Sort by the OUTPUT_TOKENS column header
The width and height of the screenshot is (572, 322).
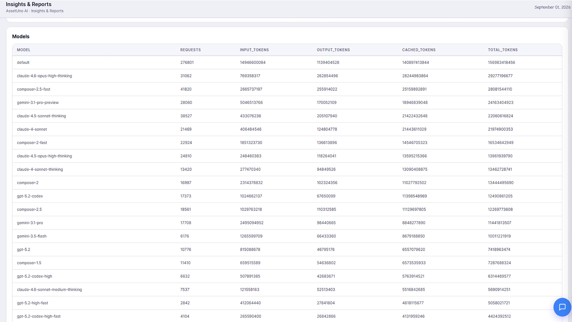point(333,50)
